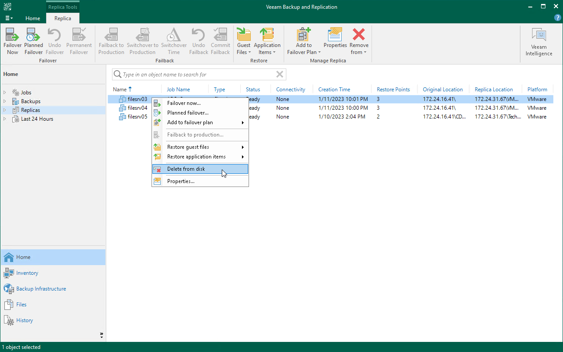Open the Inventory view in sidebar
The height and width of the screenshot is (352, 563).
pyautogui.click(x=53, y=273)
